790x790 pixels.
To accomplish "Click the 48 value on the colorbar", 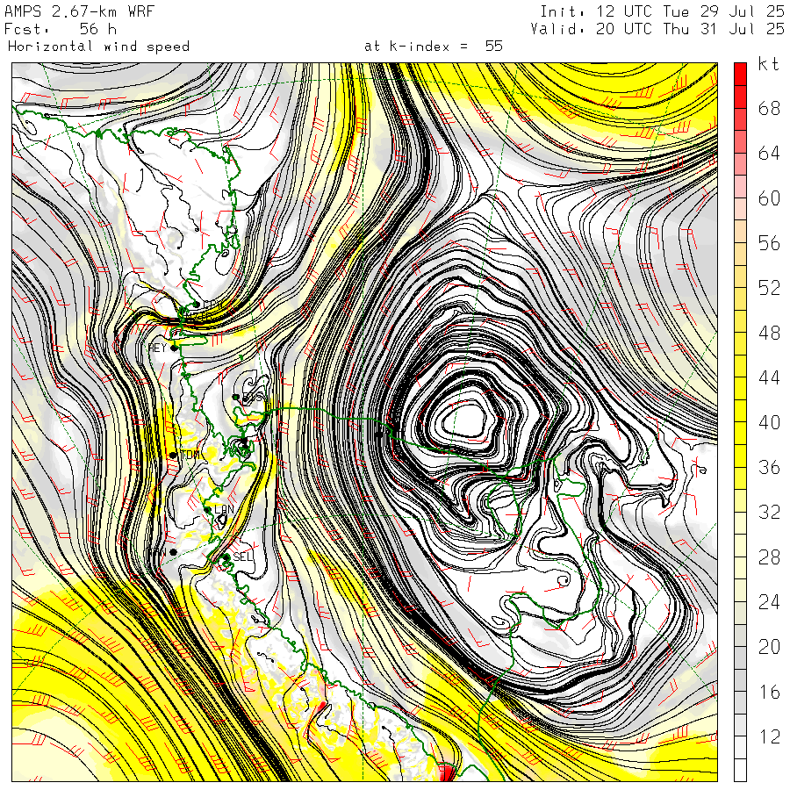I will (x=769, y=333).
